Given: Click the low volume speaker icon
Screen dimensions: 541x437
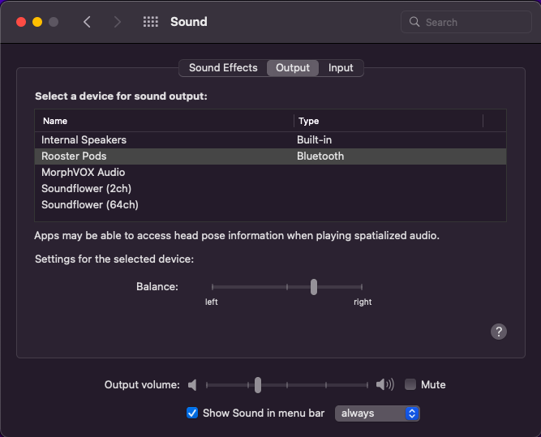Looking at the screenshot, I should 192,385.
